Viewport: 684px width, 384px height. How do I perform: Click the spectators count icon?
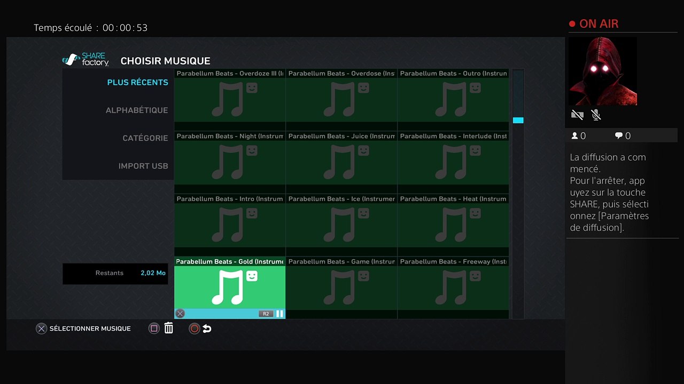[x=575, y=136]
